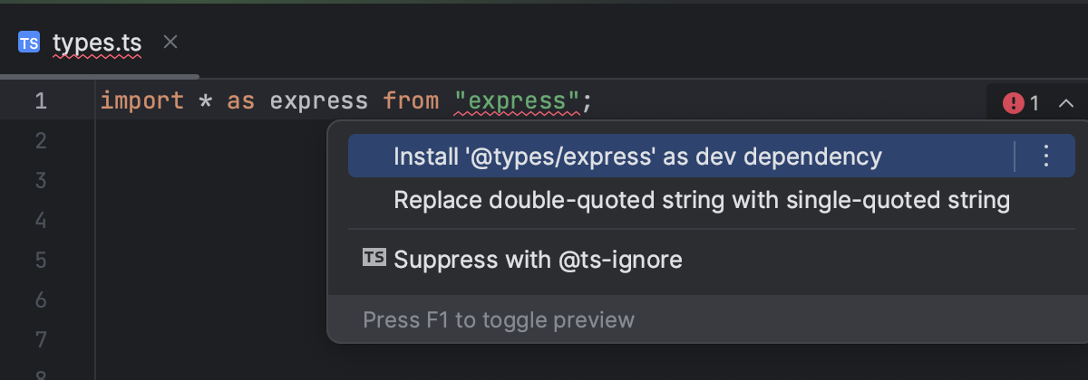Click line number 6 in the gutter
Image resolution: width=1088 pixels, height=380 pixels.
click(x=41, y=299)
